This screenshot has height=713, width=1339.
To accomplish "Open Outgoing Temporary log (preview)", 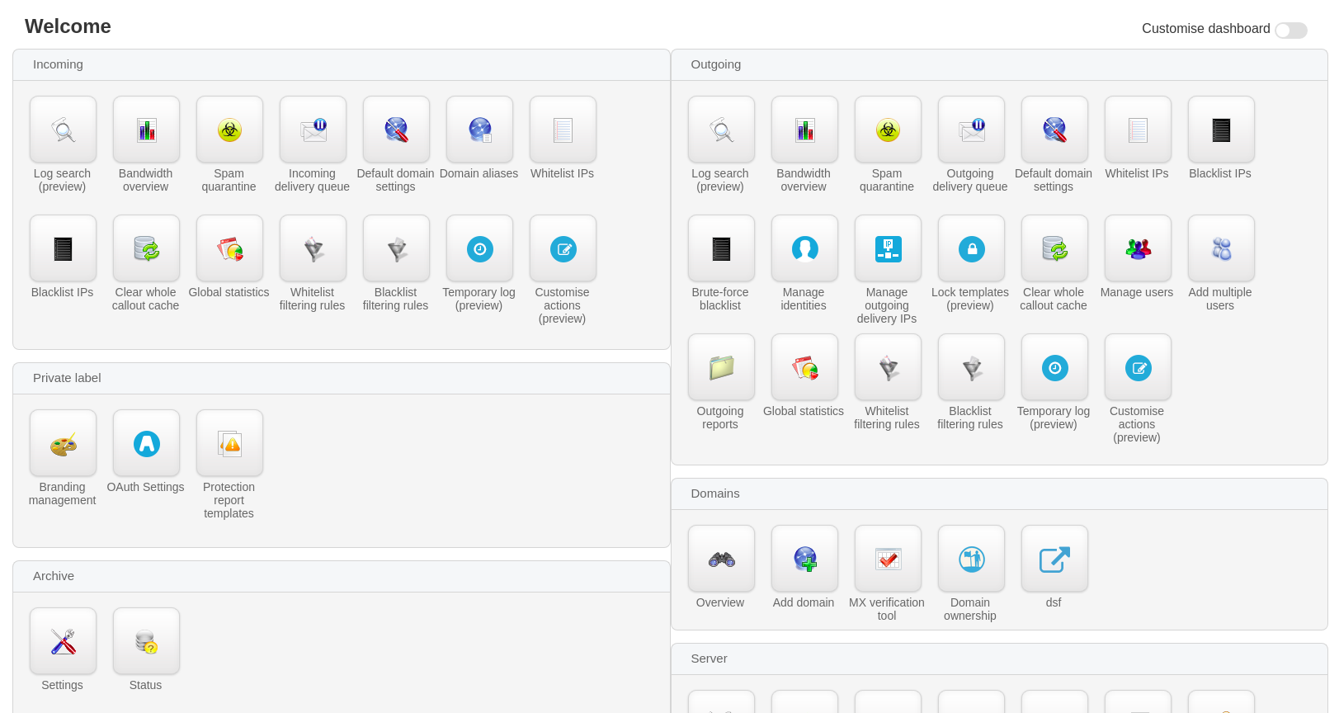I will [1054, 367].
